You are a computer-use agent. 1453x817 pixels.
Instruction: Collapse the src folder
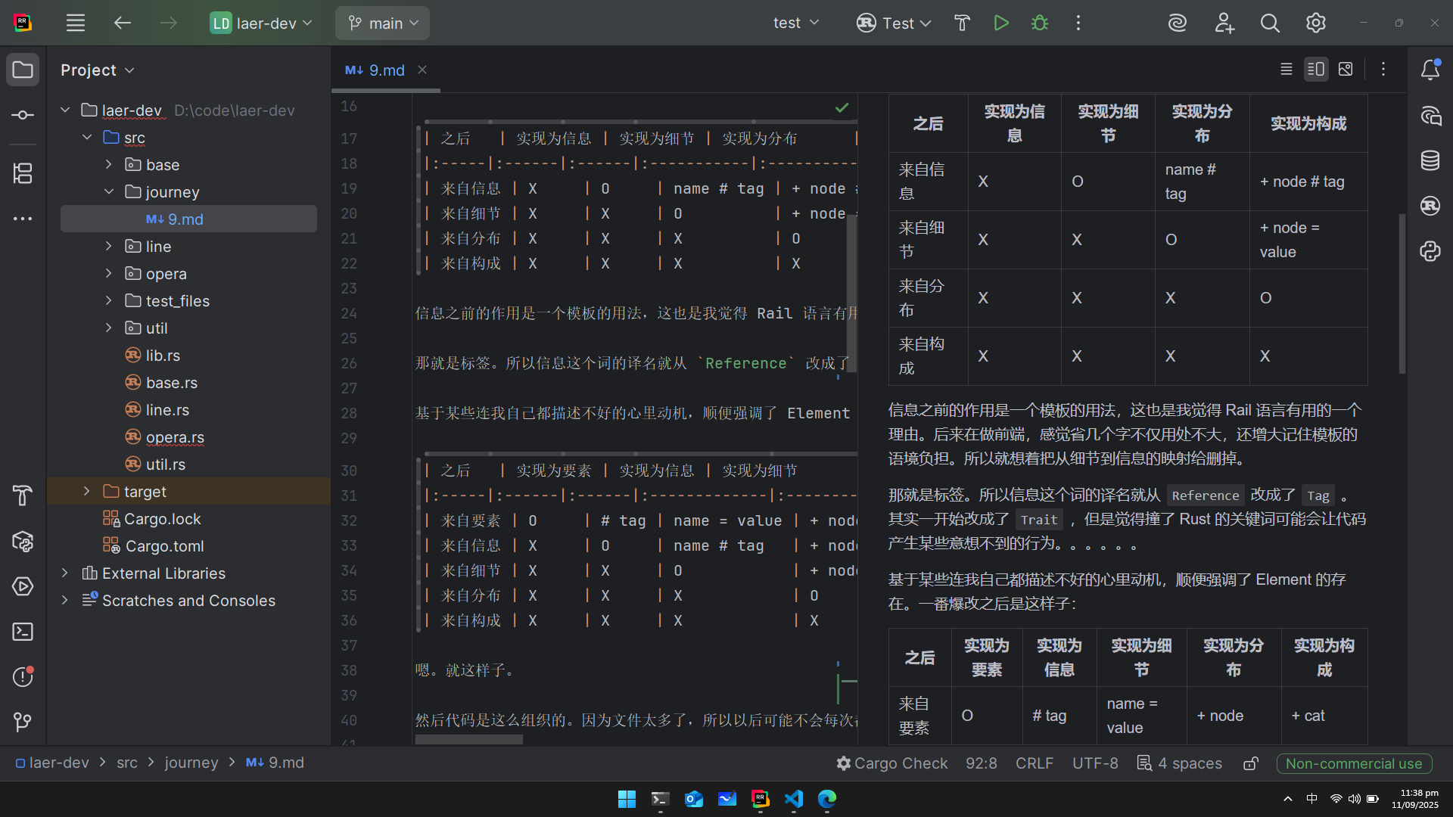tap(87, 138)
